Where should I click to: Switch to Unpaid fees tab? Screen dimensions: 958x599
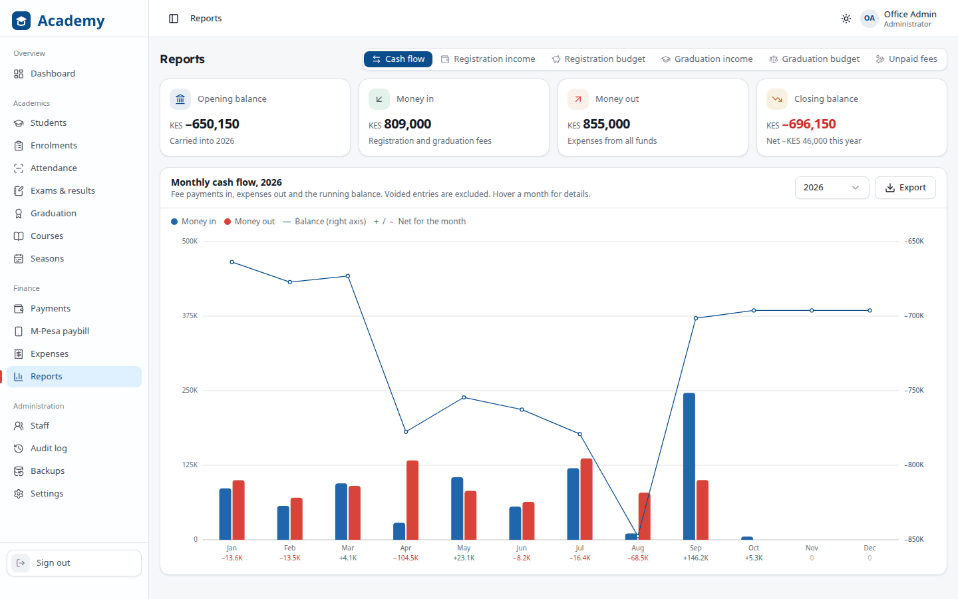pos(907,59)
